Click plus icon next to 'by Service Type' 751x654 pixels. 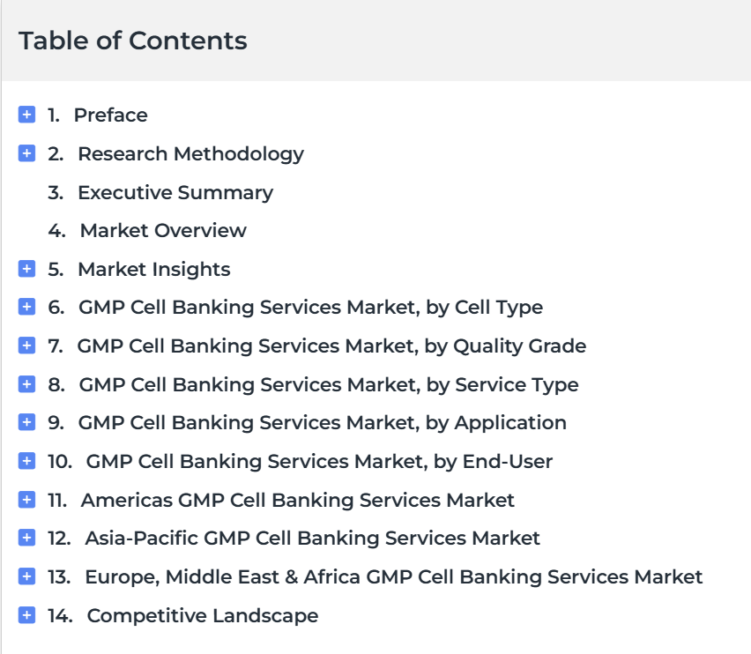coord(26,384)
